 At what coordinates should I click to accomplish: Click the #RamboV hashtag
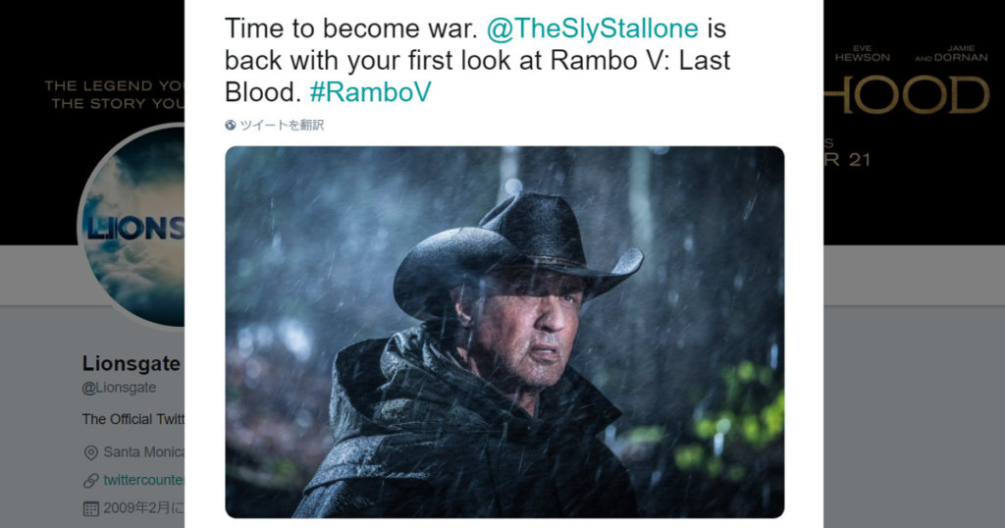[x=370, y=92]
